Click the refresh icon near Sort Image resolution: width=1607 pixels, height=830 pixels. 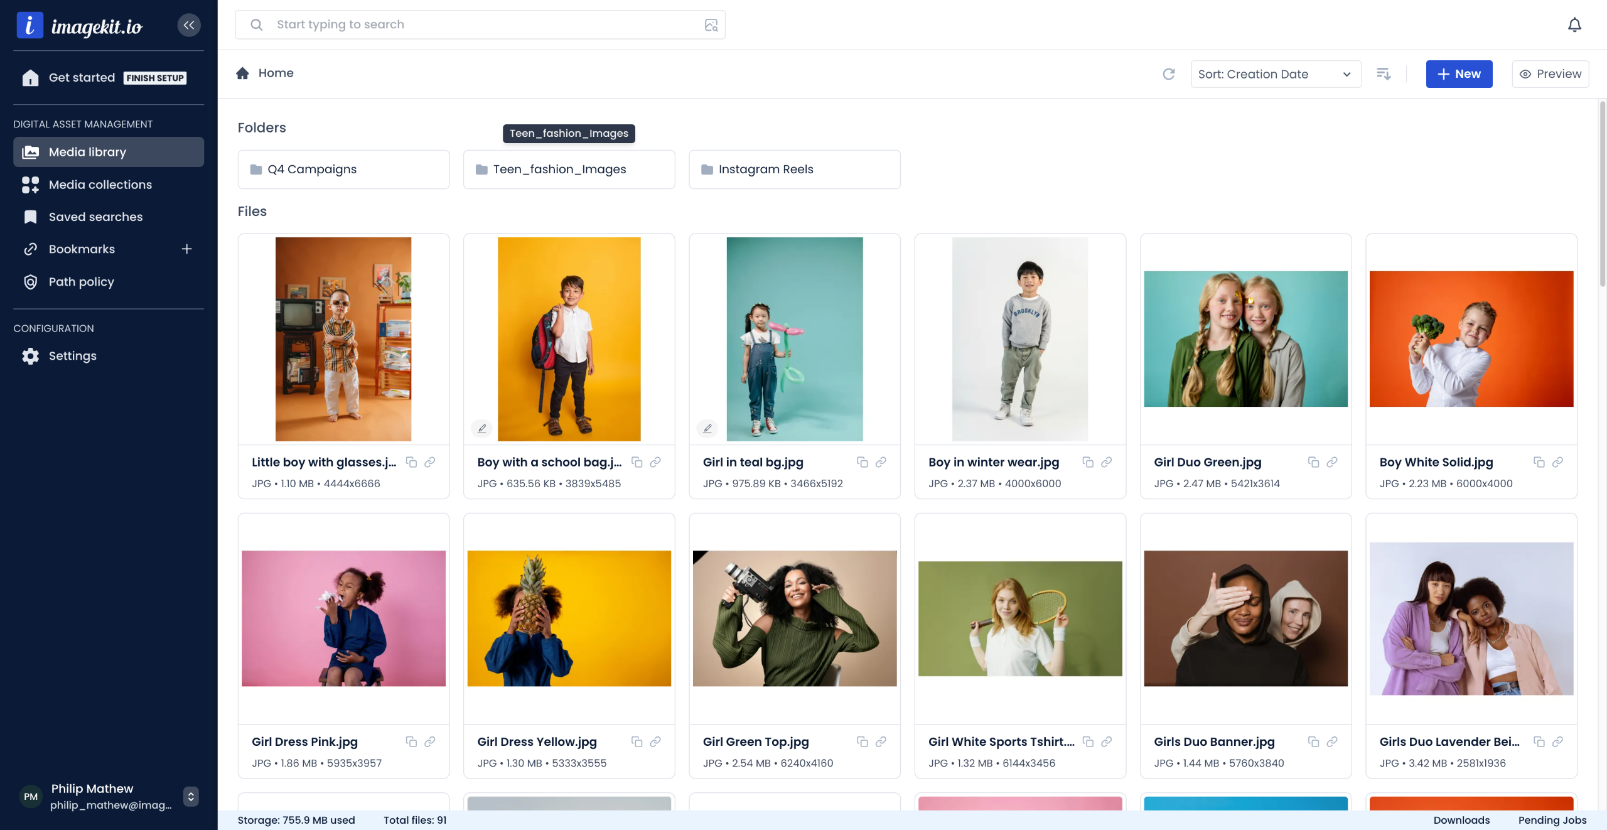[x=1168, y=74]
